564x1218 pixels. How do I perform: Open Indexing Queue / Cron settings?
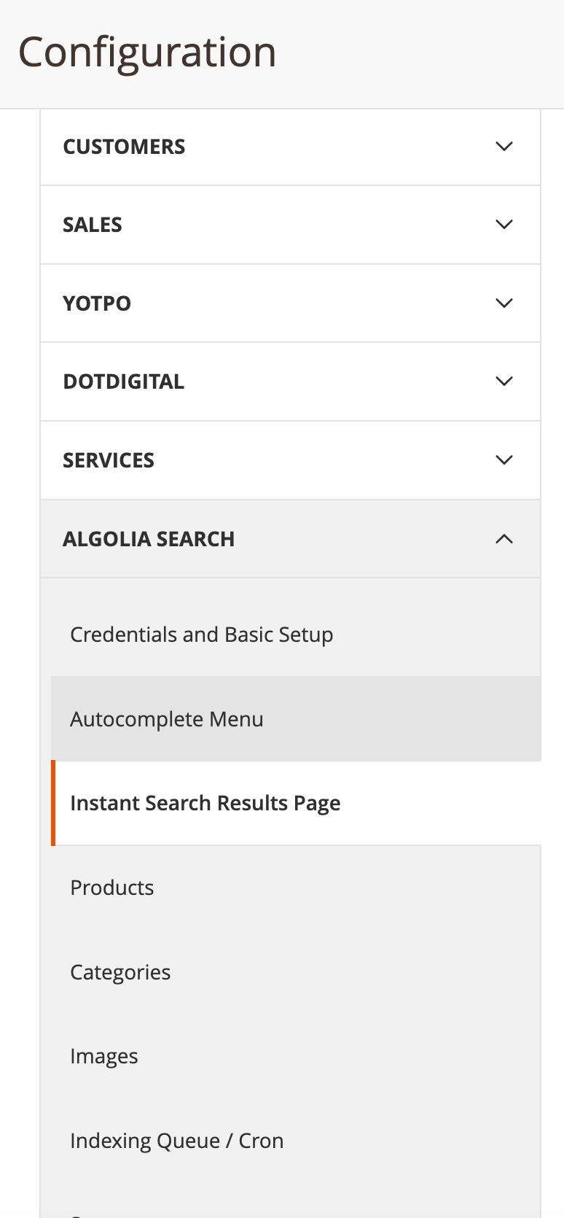click(x=176, y=1141)
